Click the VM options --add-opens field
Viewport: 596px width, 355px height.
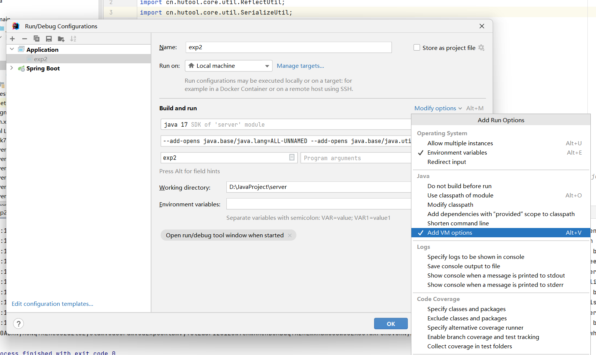coord(286,141)
